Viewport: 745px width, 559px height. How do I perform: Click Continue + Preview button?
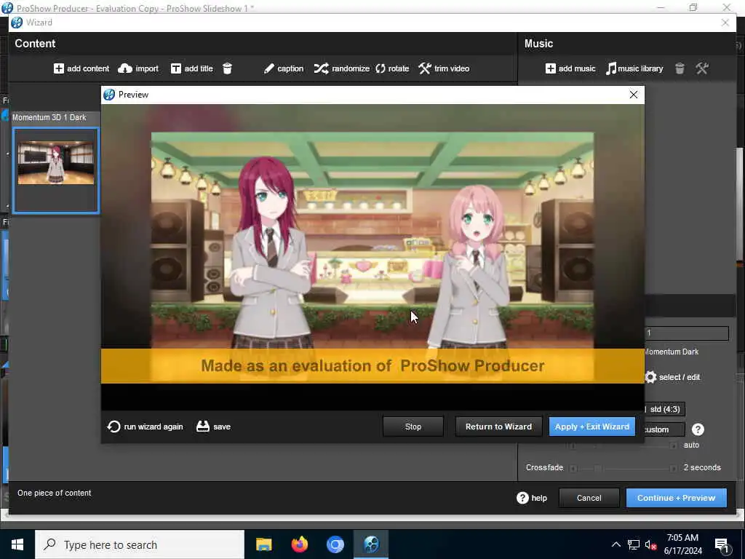676,498
